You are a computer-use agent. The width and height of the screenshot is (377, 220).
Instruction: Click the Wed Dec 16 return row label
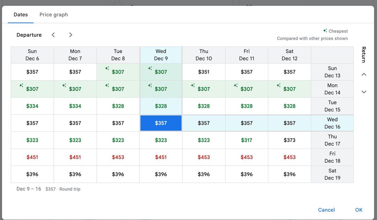332,123
